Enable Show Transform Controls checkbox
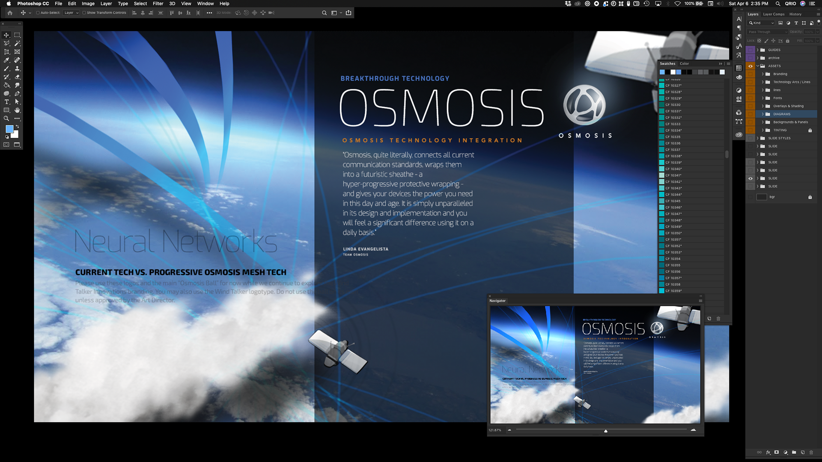 click(x=84, y=13)
